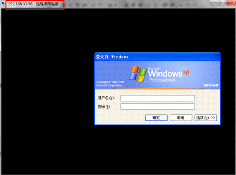The height and width of the screenshot is (175, 236).
Task: Close the Remote Desktop Connection window
Action: (232, 3)
